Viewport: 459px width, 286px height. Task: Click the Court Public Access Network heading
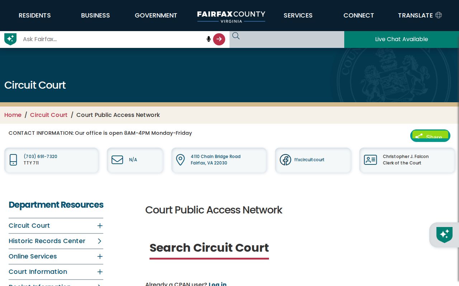pos(214,210)
